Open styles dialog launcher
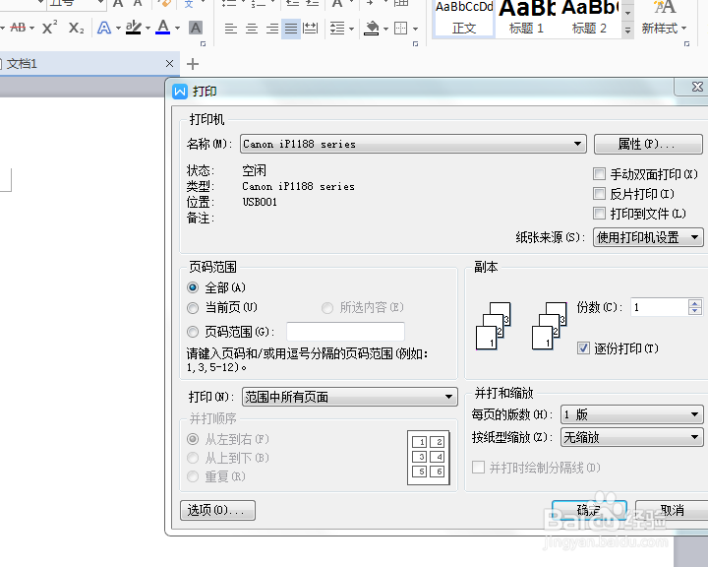Viewport: 708px width, 567px height. tap(686, 44)
